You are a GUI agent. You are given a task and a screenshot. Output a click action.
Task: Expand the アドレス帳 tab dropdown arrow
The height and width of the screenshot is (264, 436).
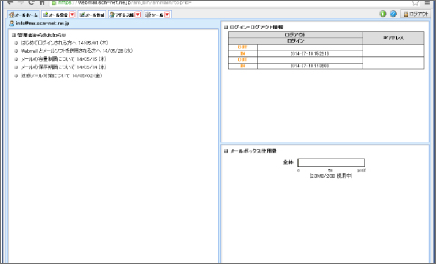tap(137, 15)
